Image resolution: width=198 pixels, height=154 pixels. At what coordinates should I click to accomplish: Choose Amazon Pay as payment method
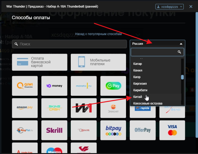(25, 108)
